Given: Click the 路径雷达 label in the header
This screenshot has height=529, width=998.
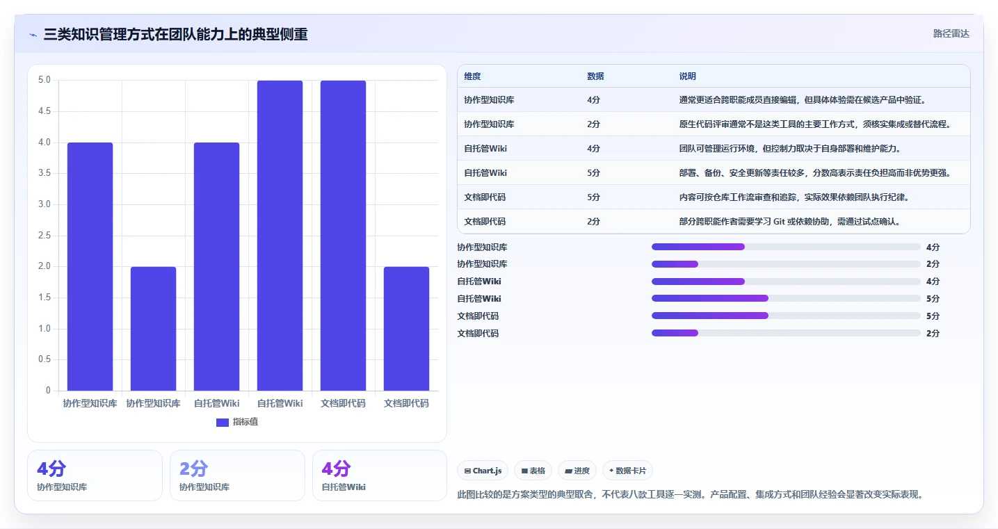Looking at the screenshot, I should click(951, 33).
